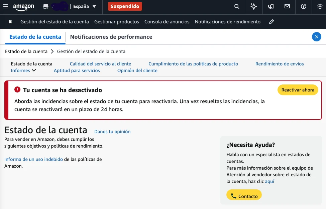Click the bookmark flag icon

pyautogui.click(x=11, y=22)
